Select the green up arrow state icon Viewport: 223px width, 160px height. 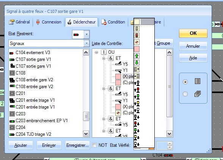(x=137, y=56)
